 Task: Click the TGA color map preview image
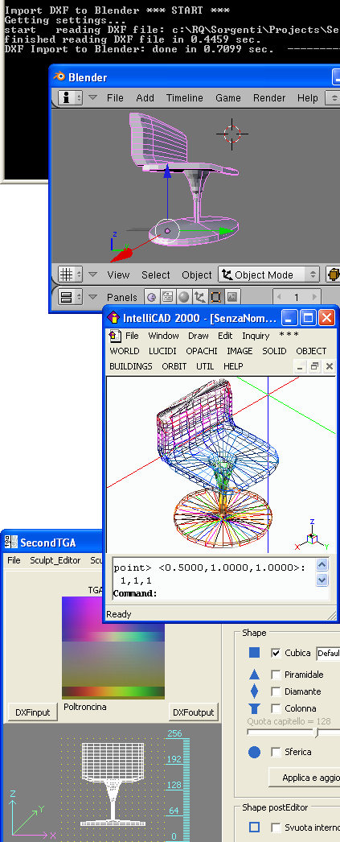click(x=113, y=648)
